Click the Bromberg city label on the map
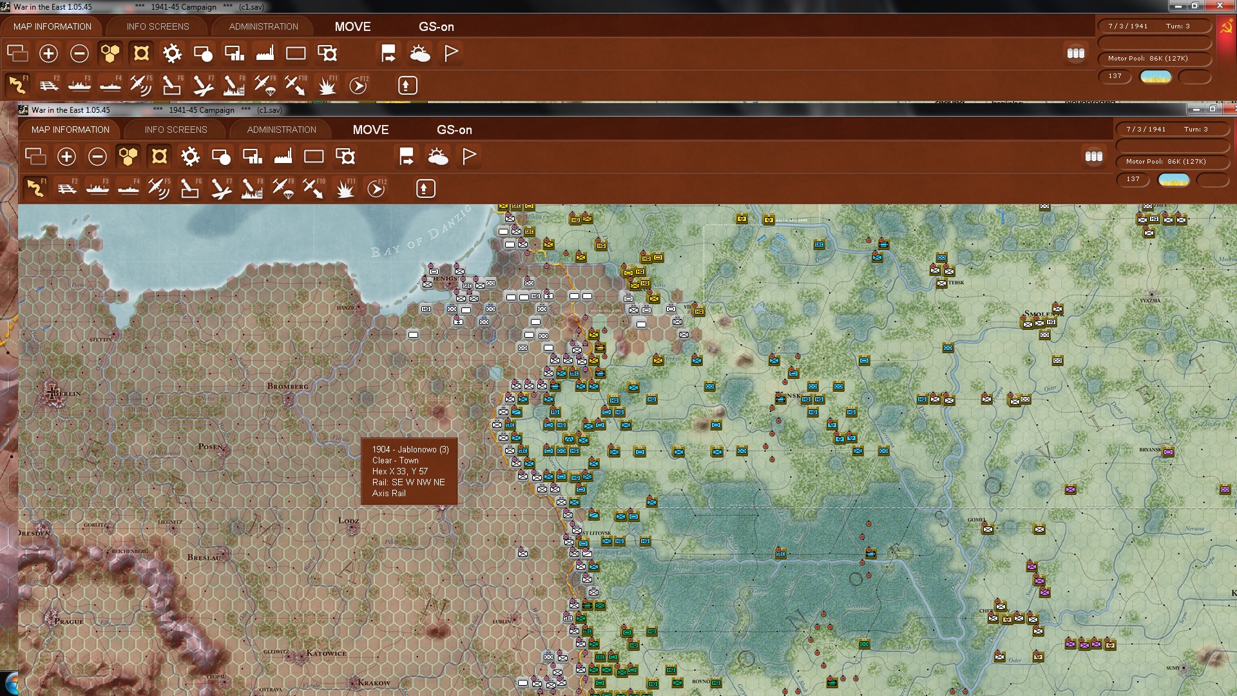This screenshot has height=696, width=1237. [x=287, y=386]
